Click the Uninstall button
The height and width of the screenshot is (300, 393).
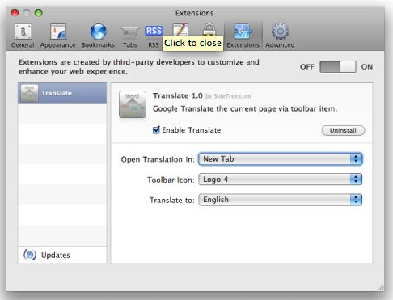343,130
